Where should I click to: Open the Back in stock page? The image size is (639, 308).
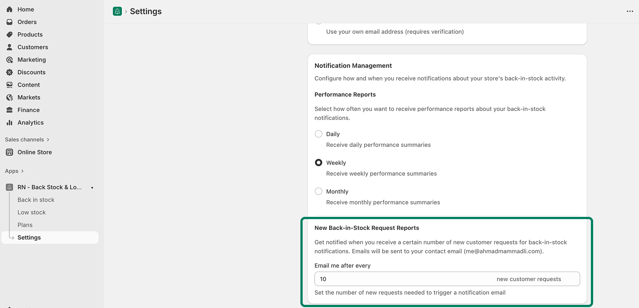(x=36, y=200)
